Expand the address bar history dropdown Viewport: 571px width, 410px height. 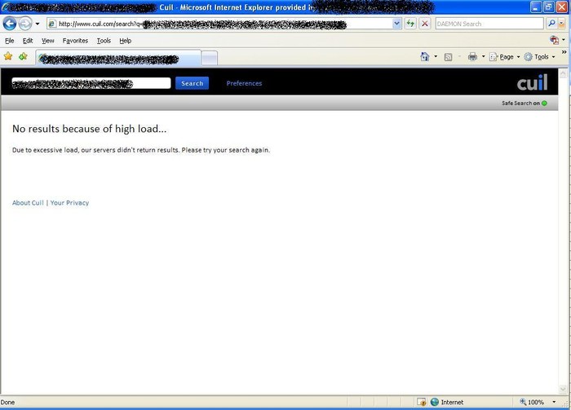coord(397,24)
